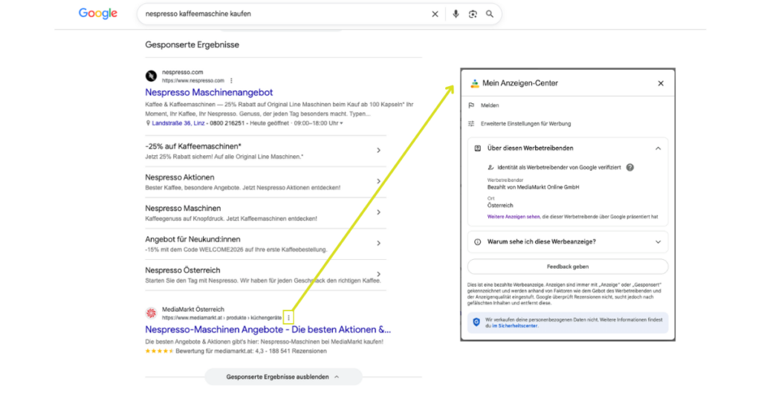Open Erweiterte Einstellungen für Werbung
Image resolution: width=761 pixels, height=398 pixels.
(525, 123)
